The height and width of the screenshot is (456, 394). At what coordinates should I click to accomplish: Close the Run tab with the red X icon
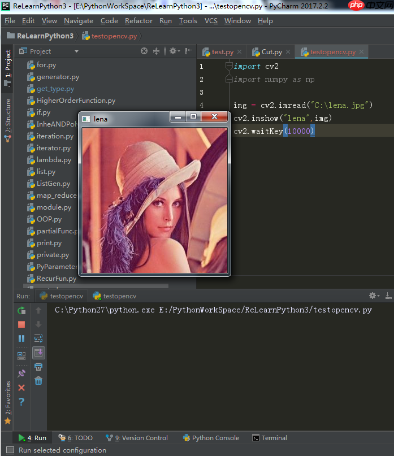tap(21, 388)
